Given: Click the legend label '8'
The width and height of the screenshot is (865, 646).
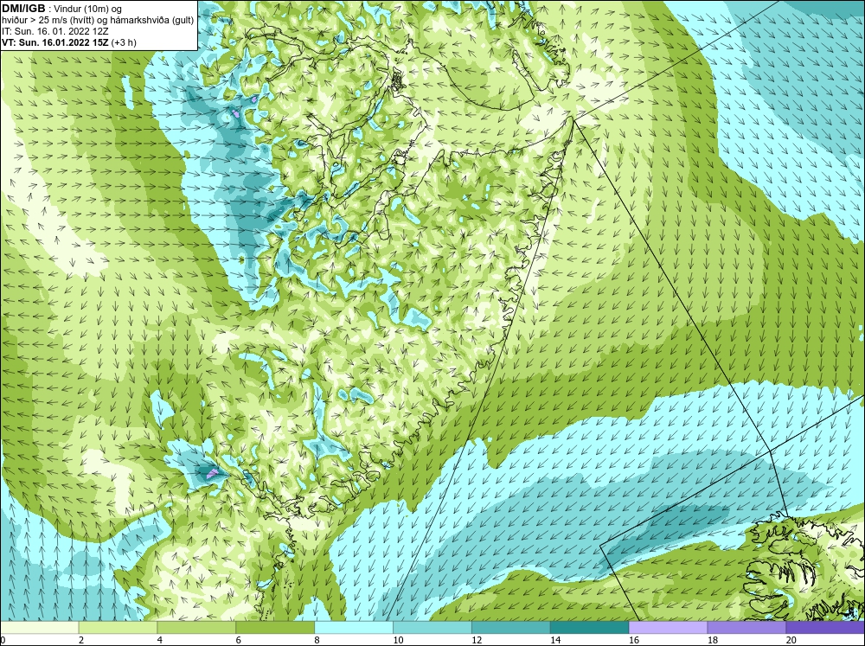Looking at the screenshot, I should (317, 640).
